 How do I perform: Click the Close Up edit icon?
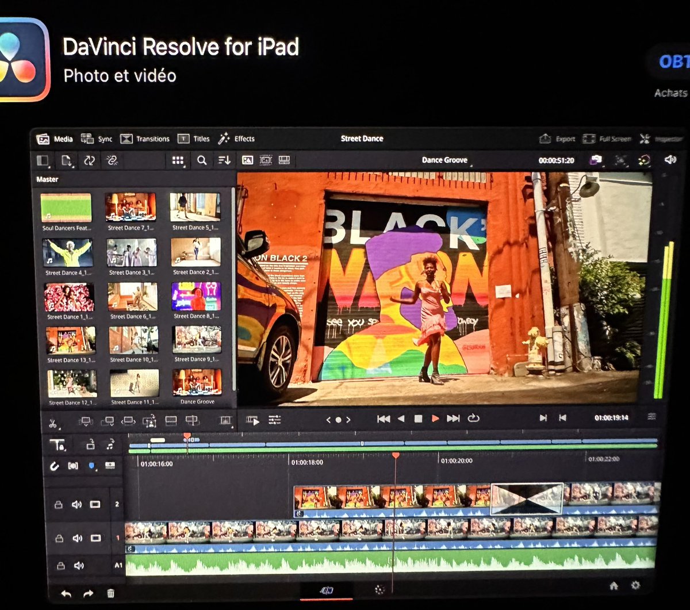click(x=149, y=422)
